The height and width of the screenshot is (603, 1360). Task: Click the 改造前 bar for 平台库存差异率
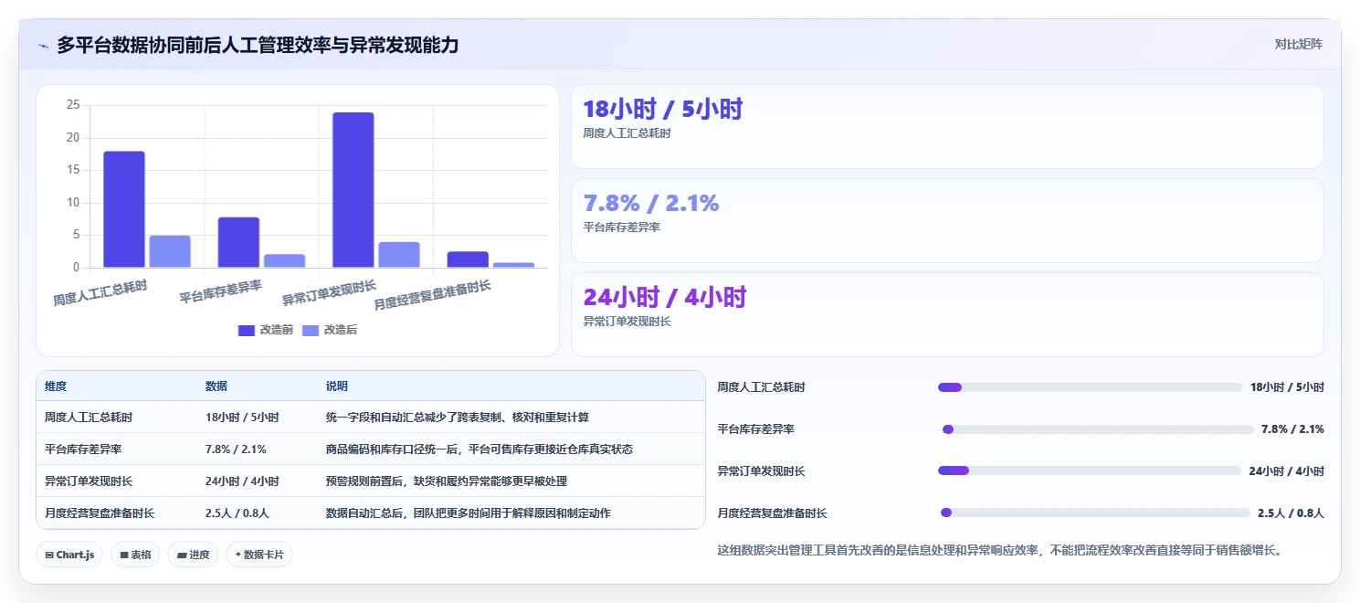click(x=238, y=242)
